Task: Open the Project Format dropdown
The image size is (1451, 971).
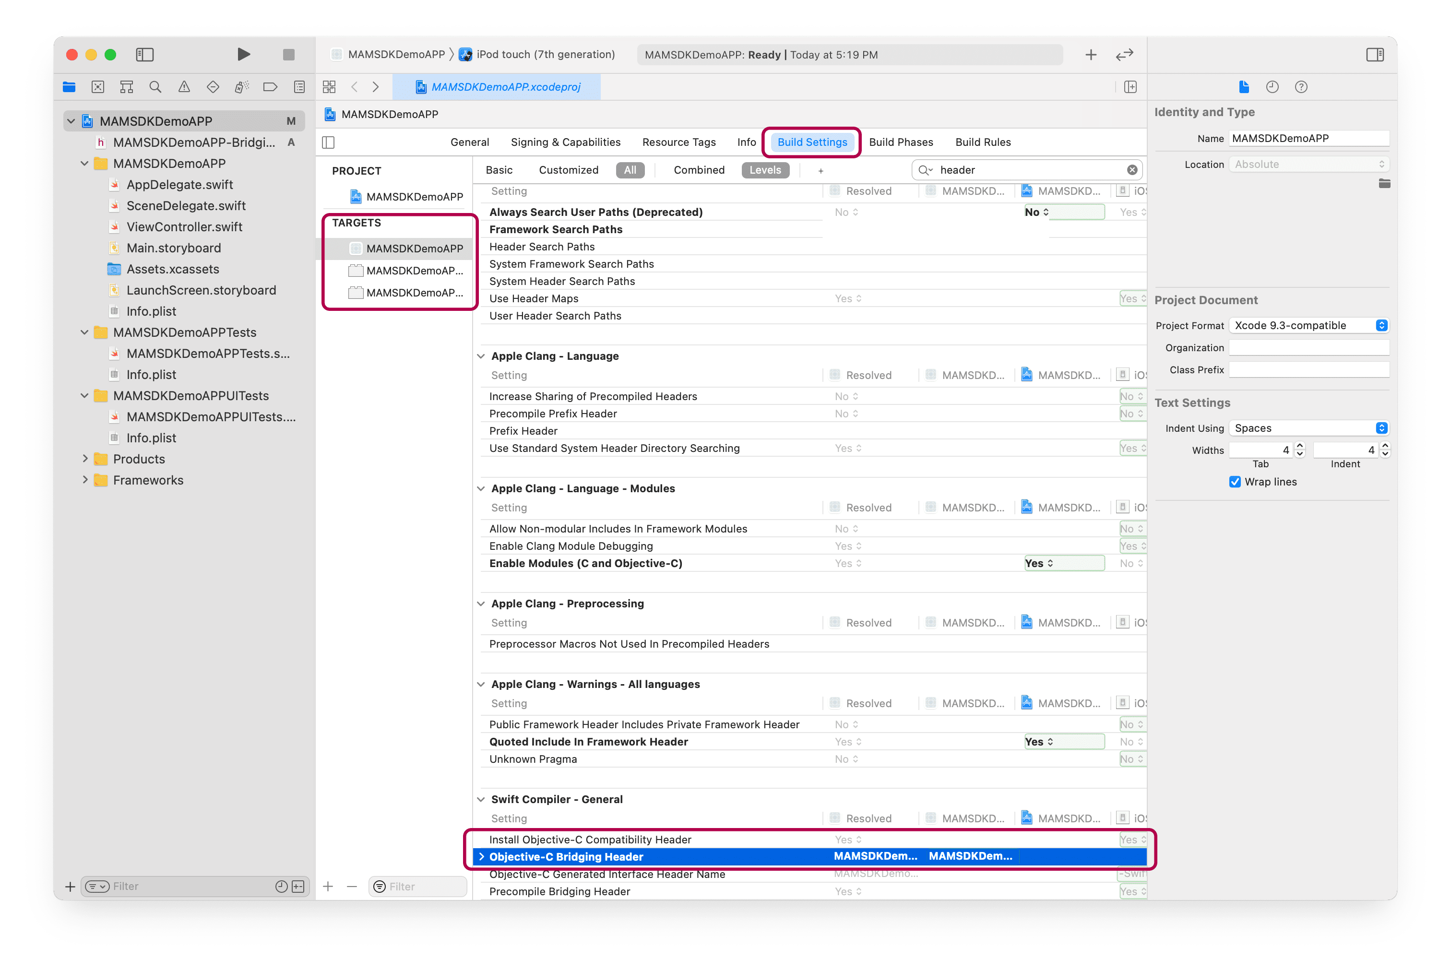Action: click(1308, 325)
